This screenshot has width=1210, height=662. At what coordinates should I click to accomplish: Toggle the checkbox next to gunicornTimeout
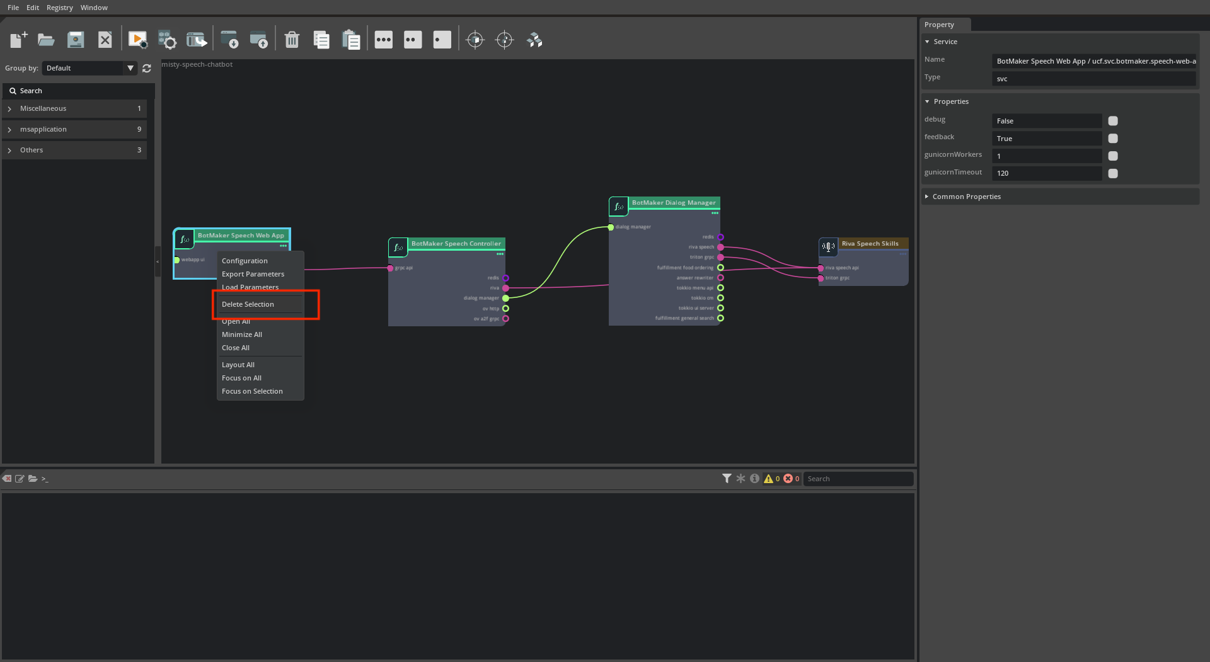(1113, 173)
